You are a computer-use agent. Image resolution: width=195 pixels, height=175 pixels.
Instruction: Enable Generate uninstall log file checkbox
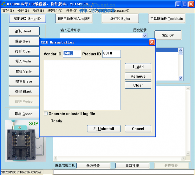coord(46,114)
